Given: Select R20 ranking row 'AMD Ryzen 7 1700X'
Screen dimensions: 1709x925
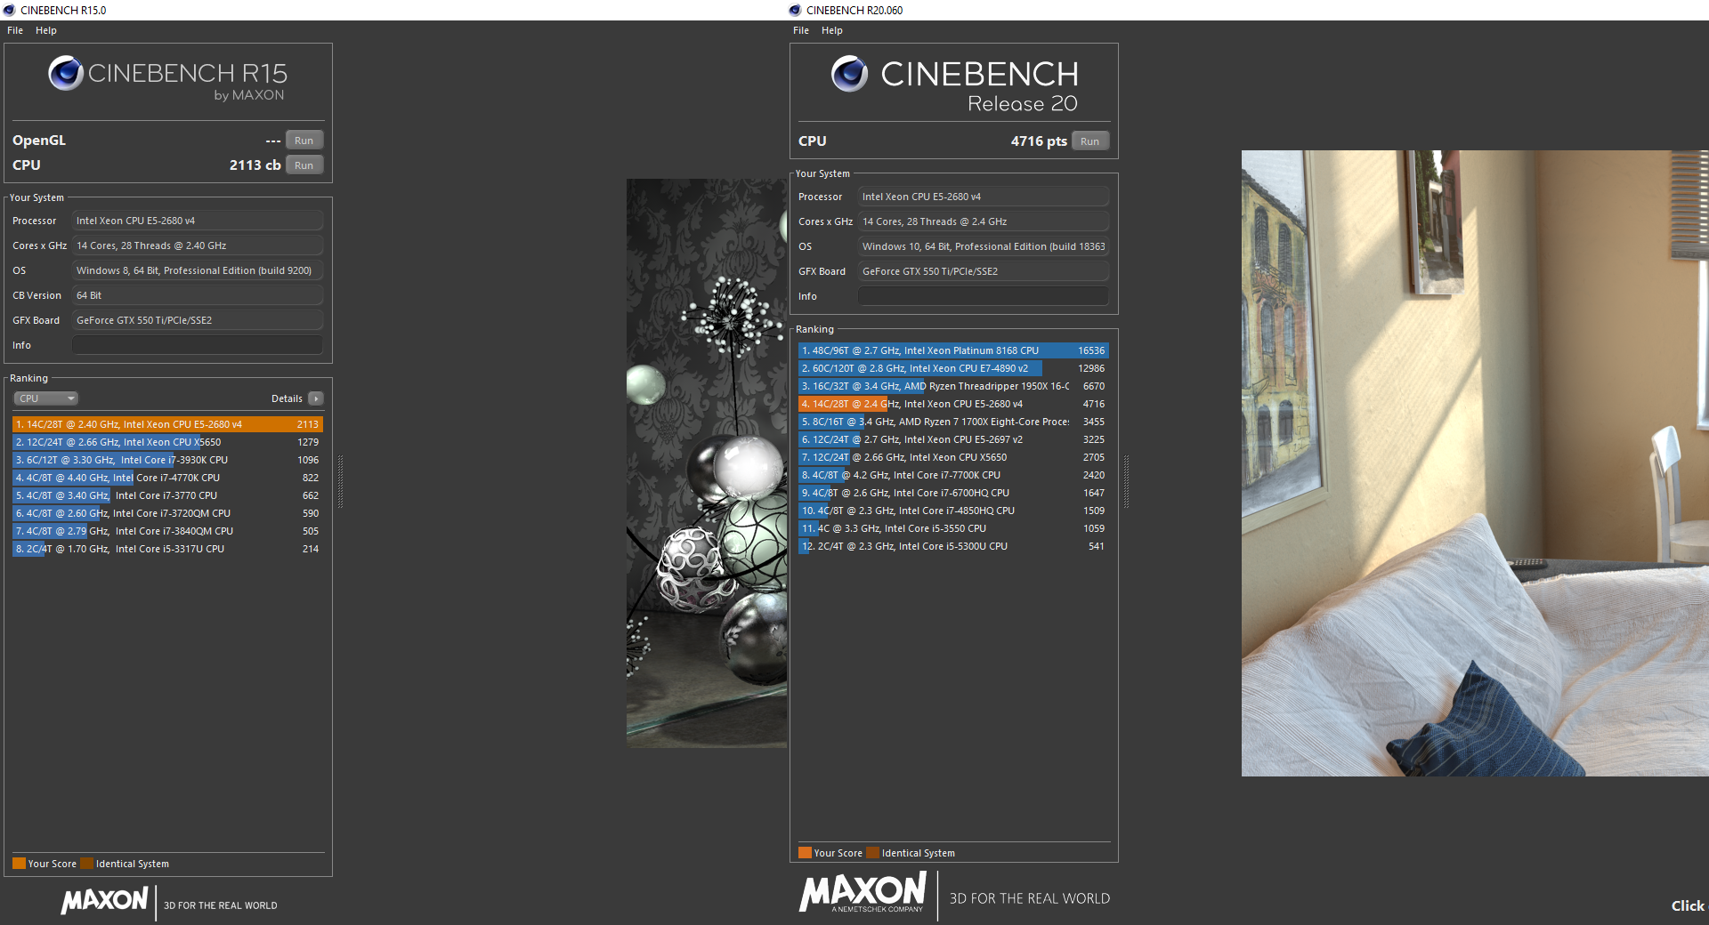Looking at the screenshot, I should point(953,422).
